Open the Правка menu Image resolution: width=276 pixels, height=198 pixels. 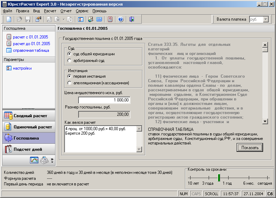(x=23, y=11)
